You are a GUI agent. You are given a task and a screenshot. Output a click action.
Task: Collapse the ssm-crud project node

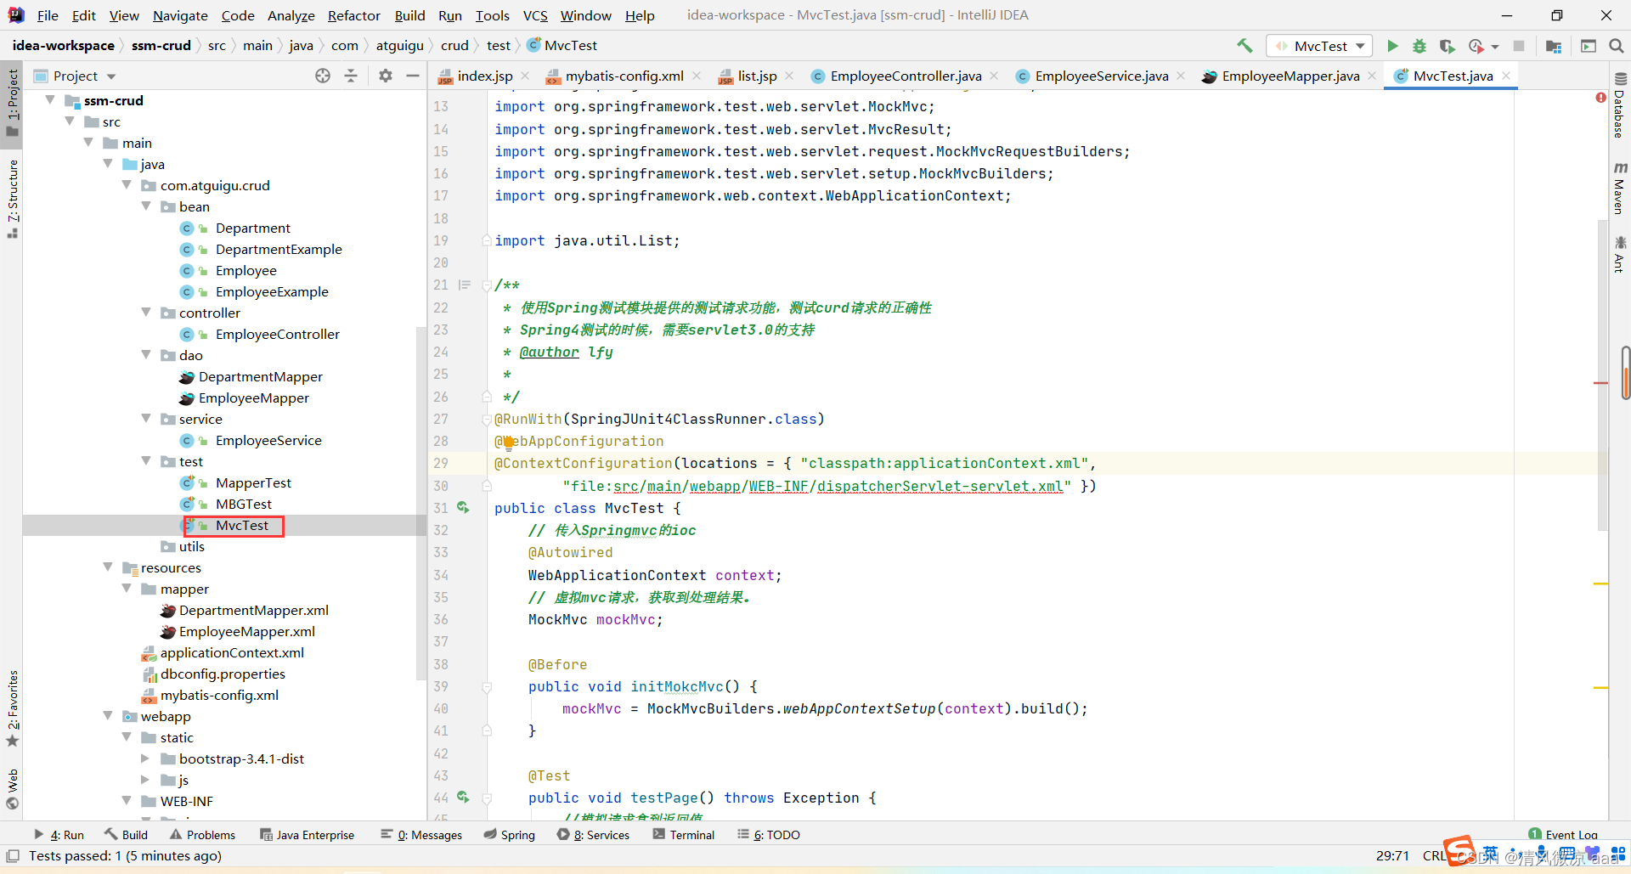click(x=50, y=100)
